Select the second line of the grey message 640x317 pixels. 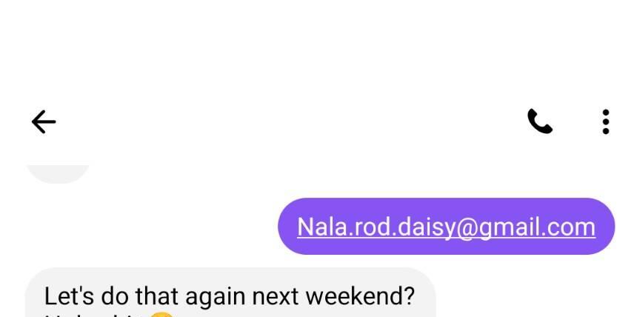(110, 314)
